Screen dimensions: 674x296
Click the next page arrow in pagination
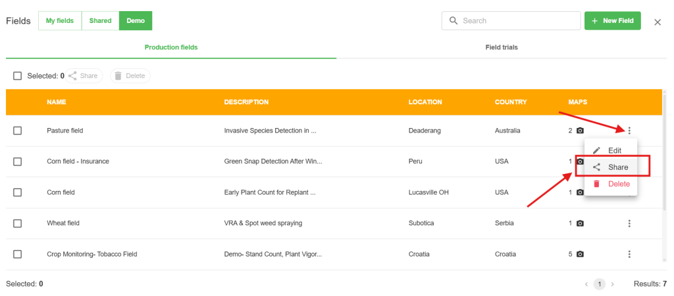[x=613, y=284]
